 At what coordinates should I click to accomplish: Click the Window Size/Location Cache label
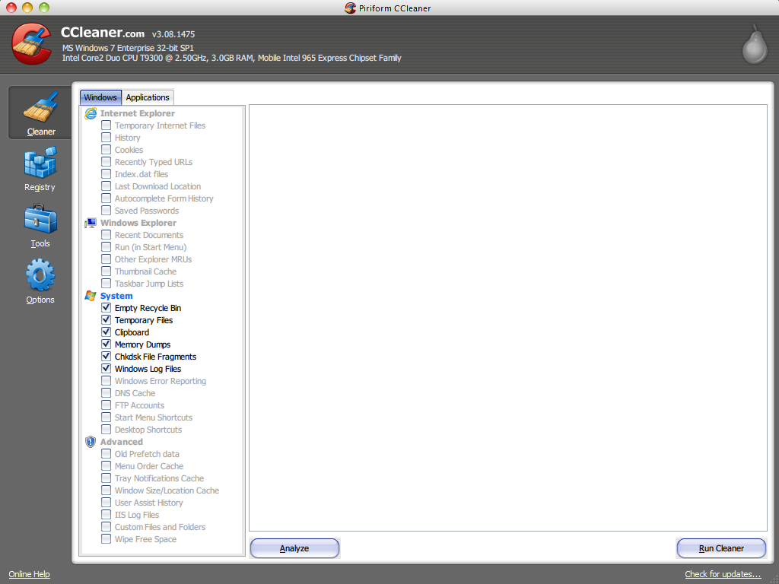(x=167, y=490)
